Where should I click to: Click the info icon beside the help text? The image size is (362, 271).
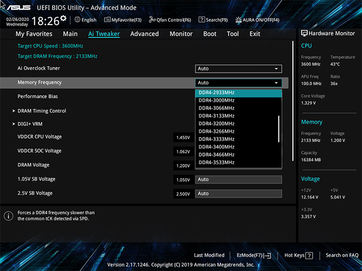[x=9, y=216]
